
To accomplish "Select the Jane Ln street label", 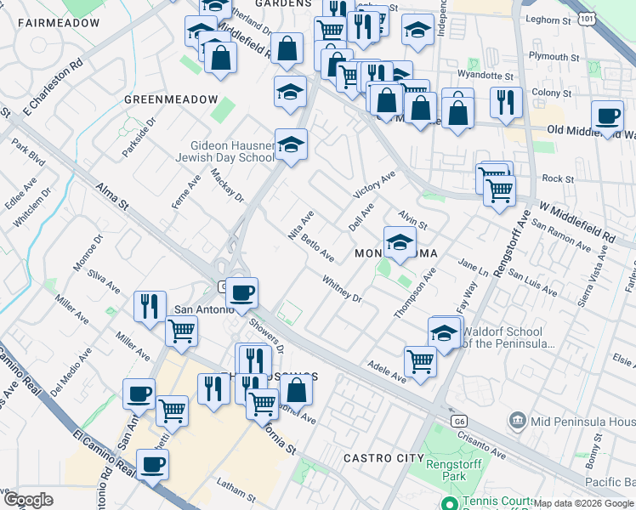I will (473, 268).
